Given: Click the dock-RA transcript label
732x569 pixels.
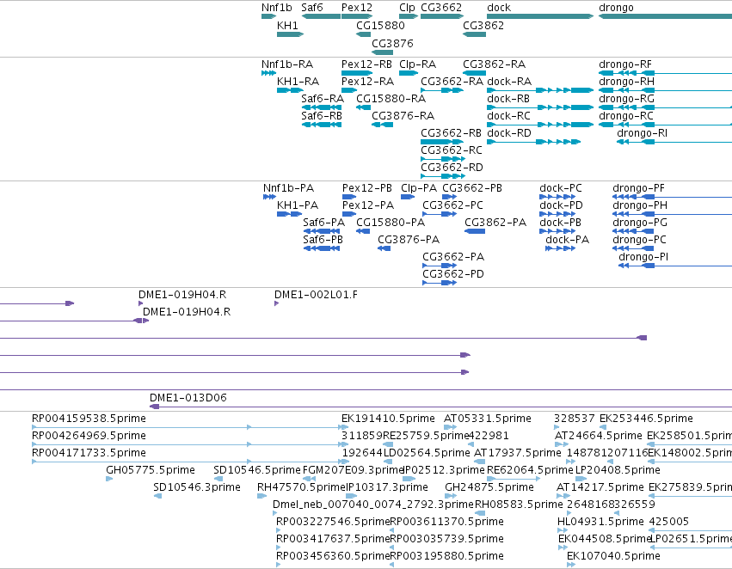Looking at the screenshot, I should click(x=509, y=81).
